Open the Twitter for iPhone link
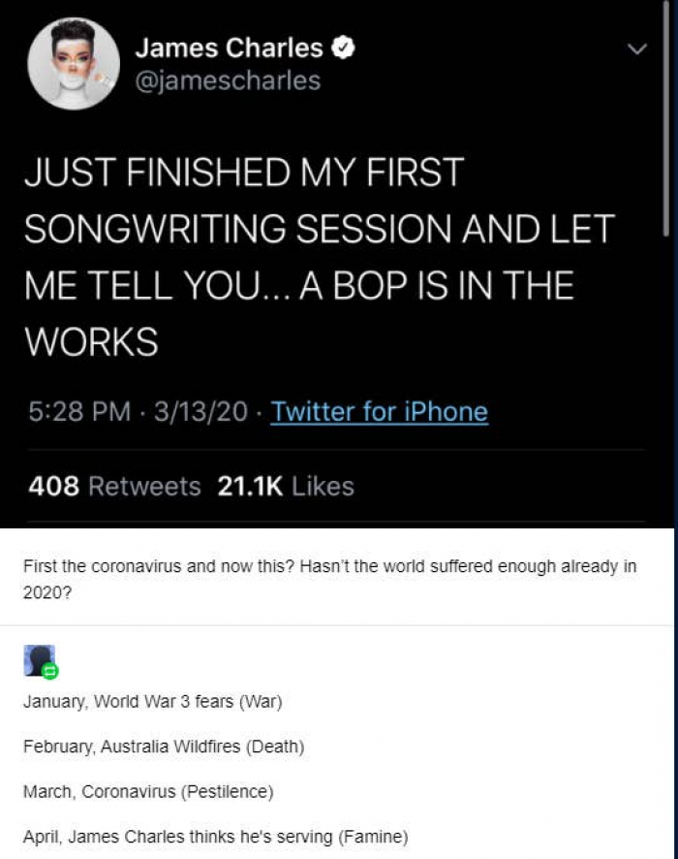This screenshot has width=678, height=859. pyautogui.click(x=379, y=412)
